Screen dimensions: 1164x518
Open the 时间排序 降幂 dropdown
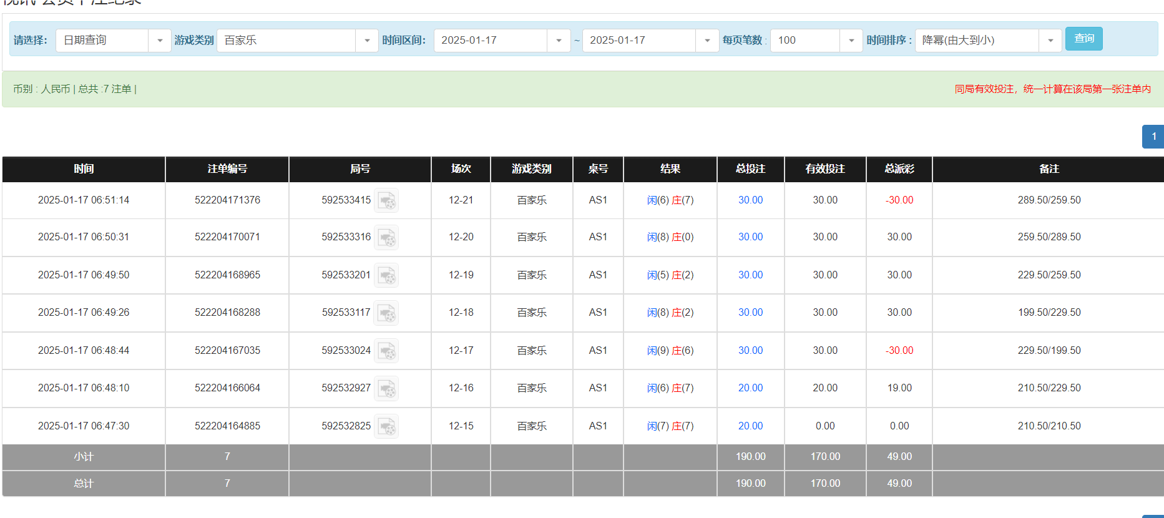coord(1050,41)
